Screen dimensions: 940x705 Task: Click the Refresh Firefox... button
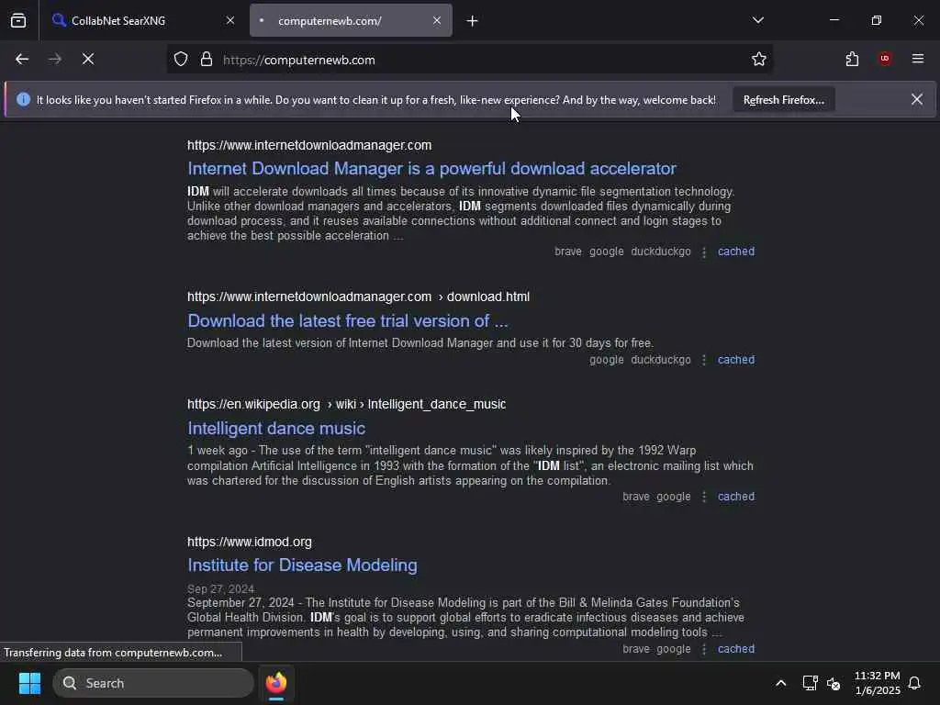pos(784,100)
